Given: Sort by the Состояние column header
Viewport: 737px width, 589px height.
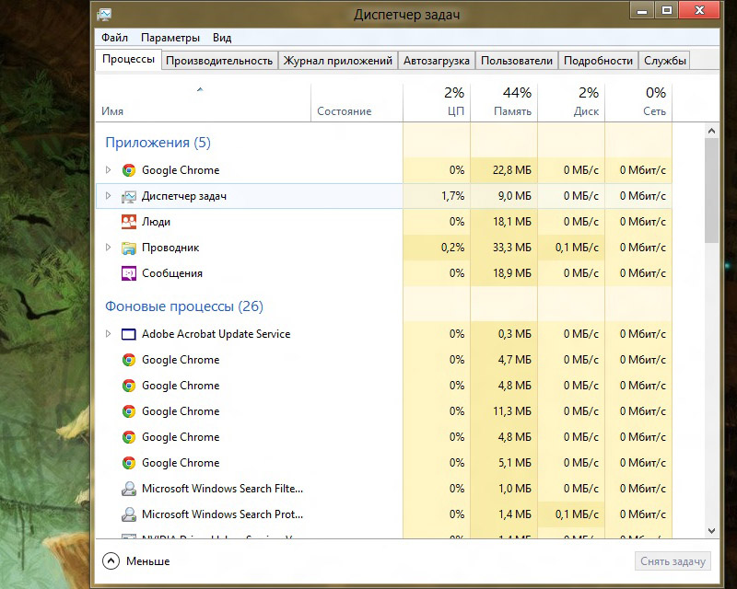Looking at the screenshot, I should tap(357, 103).
